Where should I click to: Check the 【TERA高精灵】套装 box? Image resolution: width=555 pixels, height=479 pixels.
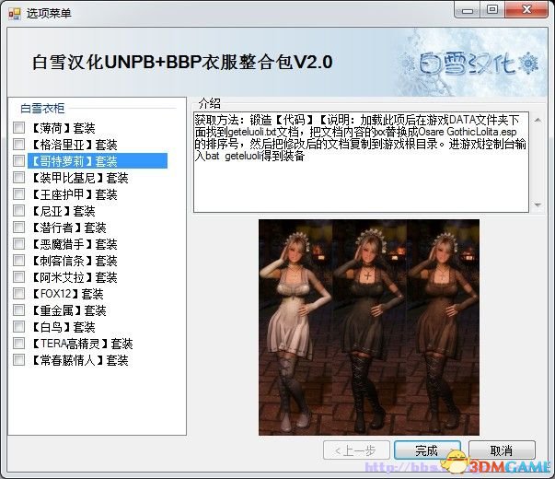pyautogui.click(x=18, y=344)
